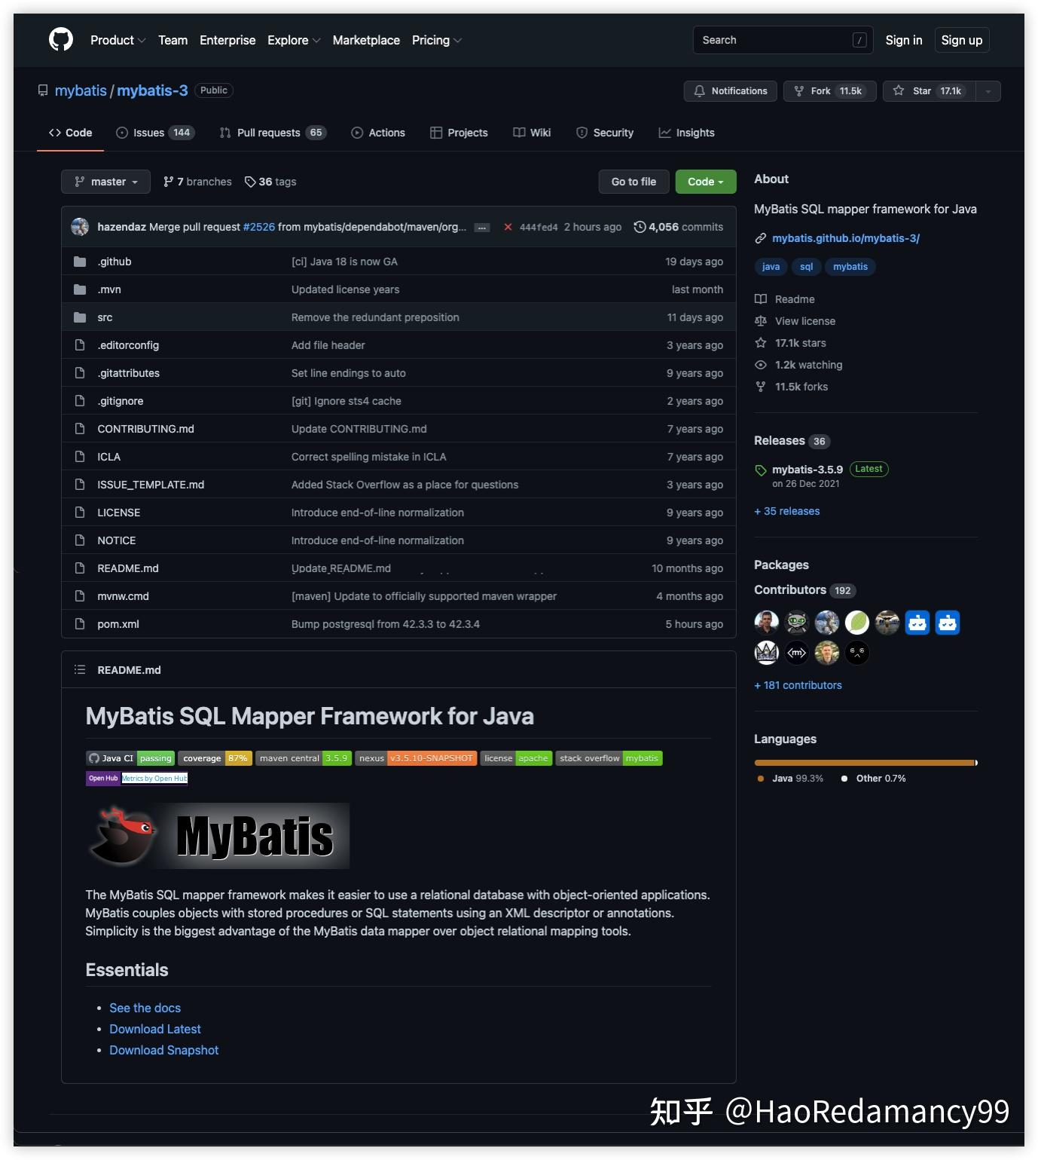Click the Search input field
The width and height of the screenshot is (1038, 1160).
pyautogui.click(x=783, y=40)
